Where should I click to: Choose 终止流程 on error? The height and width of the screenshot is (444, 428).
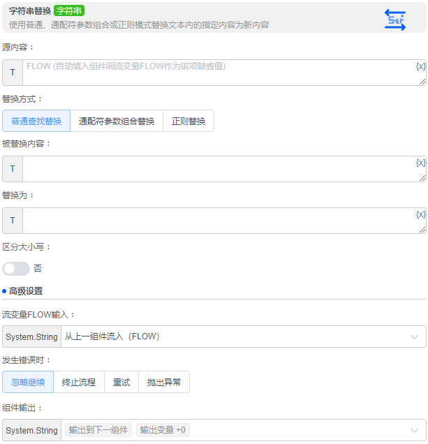coord(79,382)
